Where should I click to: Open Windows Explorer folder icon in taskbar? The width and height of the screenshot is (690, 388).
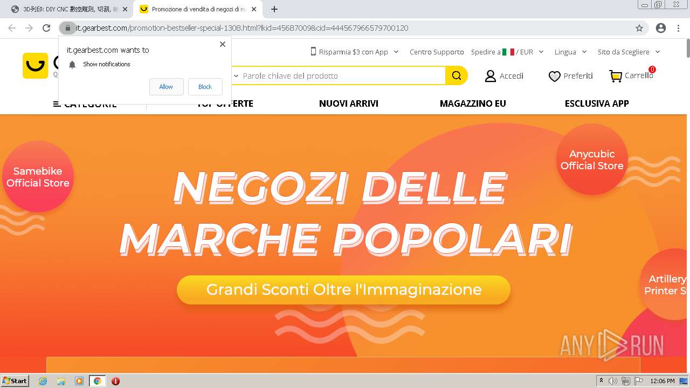61,381
